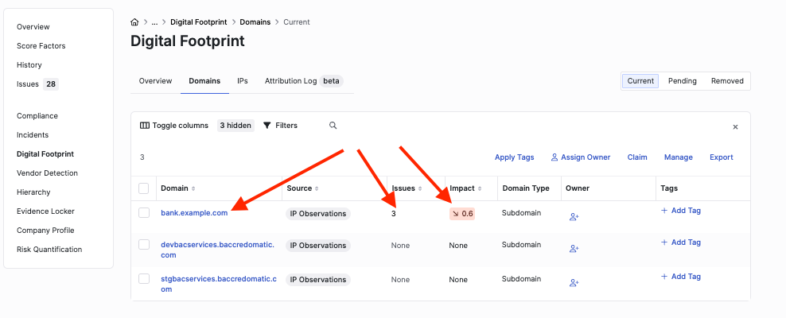Check the bank.example.com row checkbox
Image resolution: width=786 pixels, height=318 pixels.
tap(144, 213)
